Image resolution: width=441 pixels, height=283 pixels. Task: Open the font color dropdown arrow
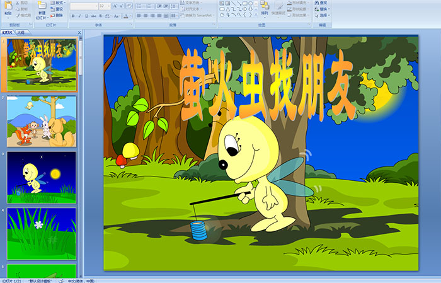click(x=130, y=16)
